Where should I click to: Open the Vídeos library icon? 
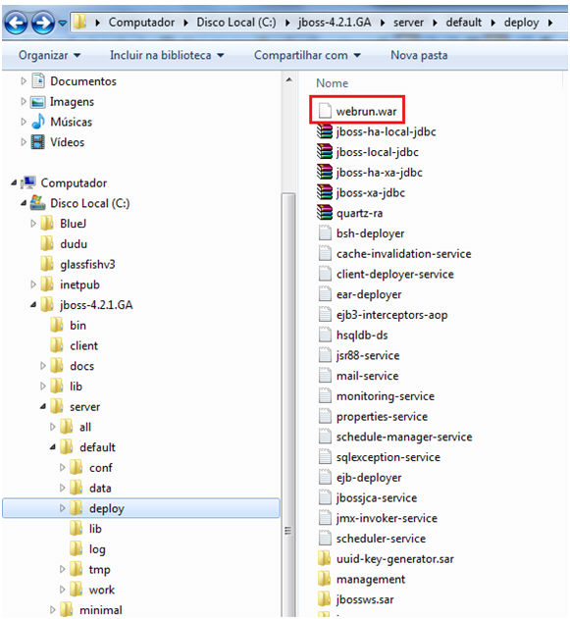tap(38, 141)
